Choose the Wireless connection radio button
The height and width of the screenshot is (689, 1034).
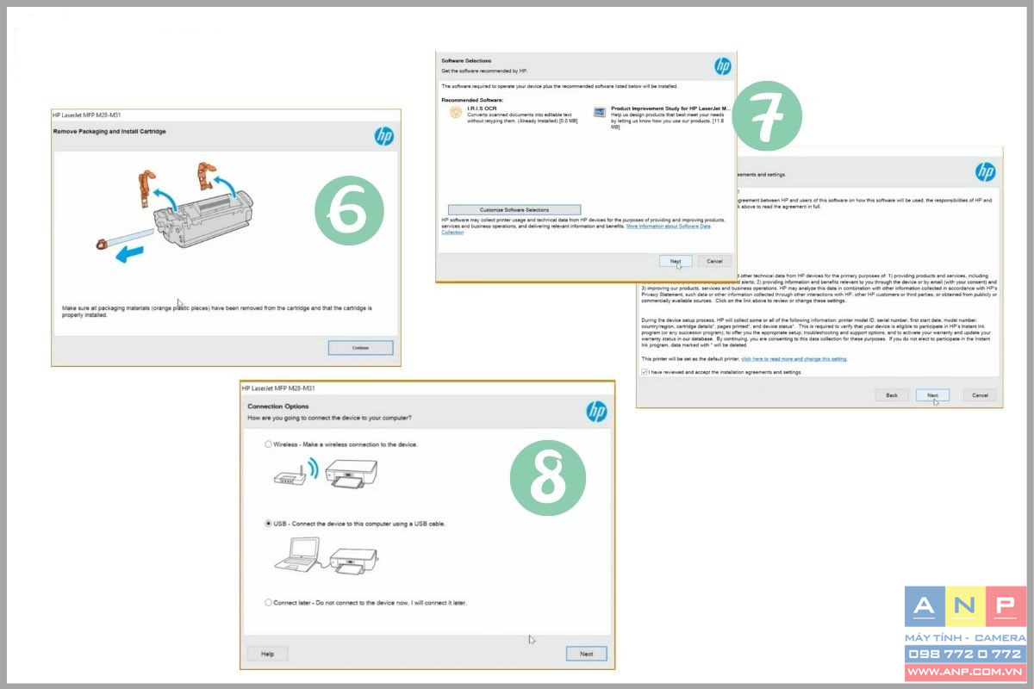click(x=269, y=444)
